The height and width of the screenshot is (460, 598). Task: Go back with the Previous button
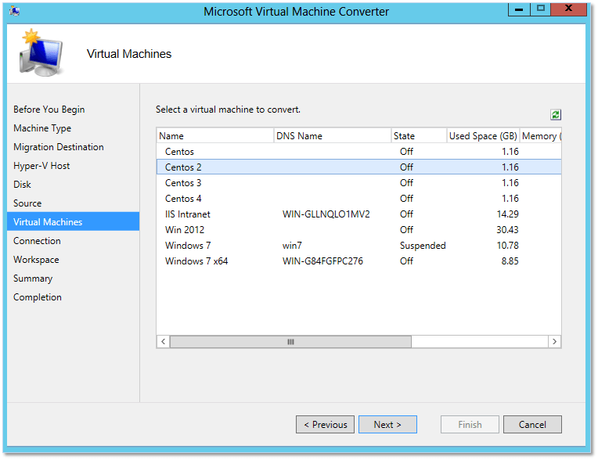click(x=325, y=425)
